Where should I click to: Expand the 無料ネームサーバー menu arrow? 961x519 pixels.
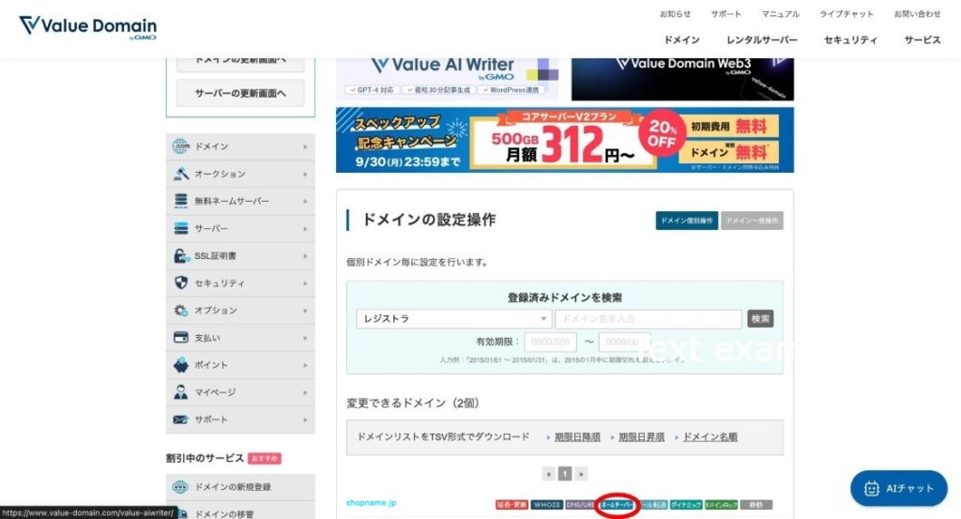tap(305, 202)
